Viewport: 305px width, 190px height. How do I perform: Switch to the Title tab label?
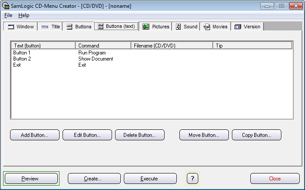[56, 27]
